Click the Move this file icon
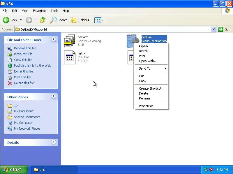The image size is (233, 174). (10, 54)
